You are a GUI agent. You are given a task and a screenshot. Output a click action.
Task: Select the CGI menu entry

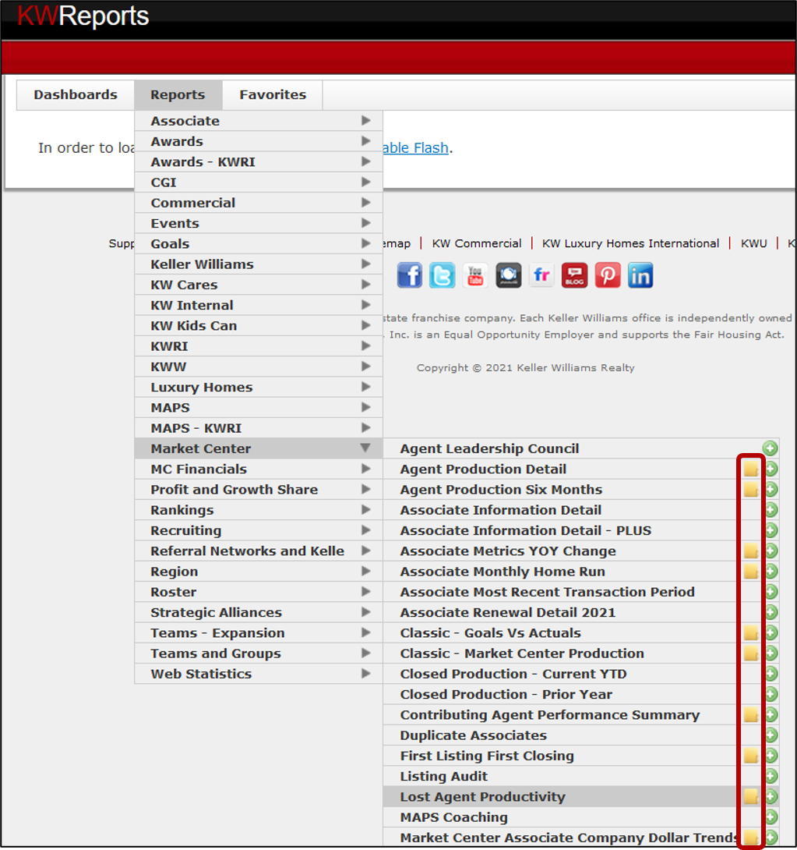[259, 182]
